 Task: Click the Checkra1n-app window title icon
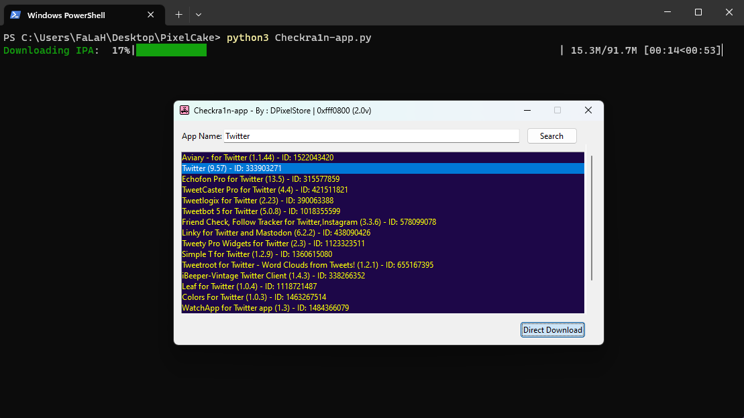pyautogui.click(x=184, y=111)
